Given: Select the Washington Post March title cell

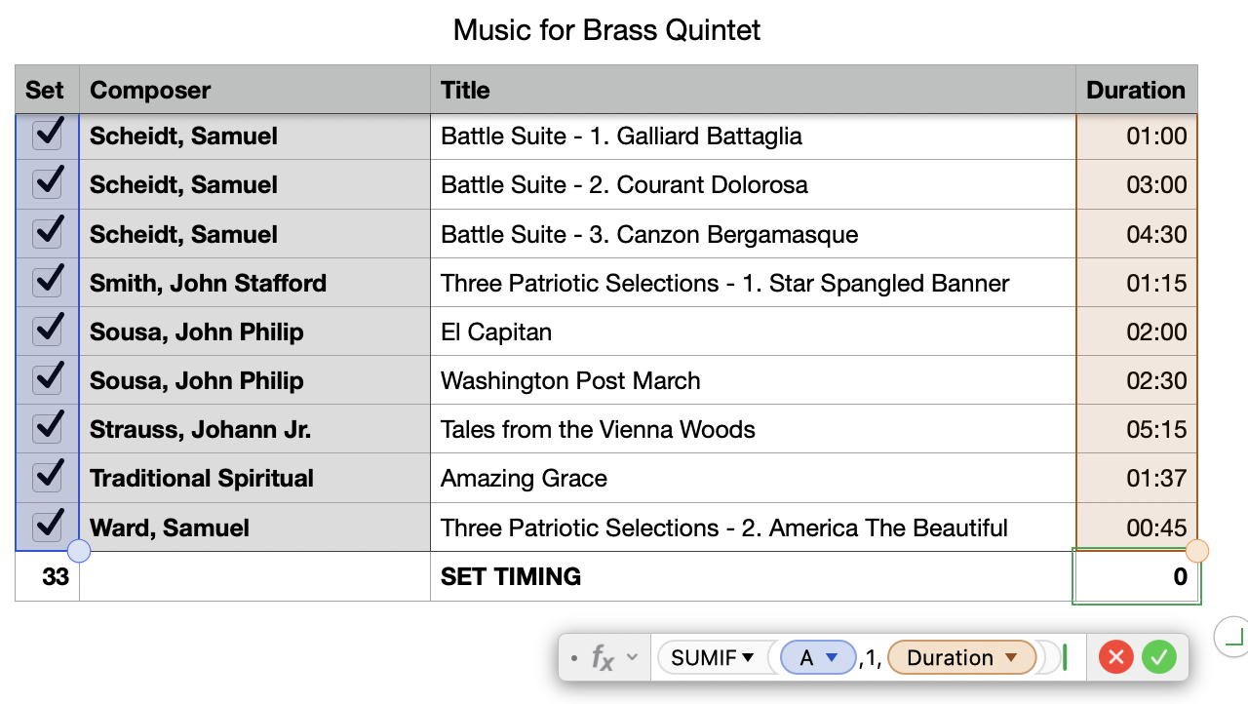Looking at the screenshot, I should (752, 380).
